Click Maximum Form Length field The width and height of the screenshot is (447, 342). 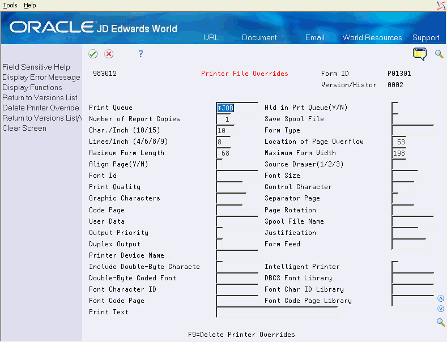(223, 153)
